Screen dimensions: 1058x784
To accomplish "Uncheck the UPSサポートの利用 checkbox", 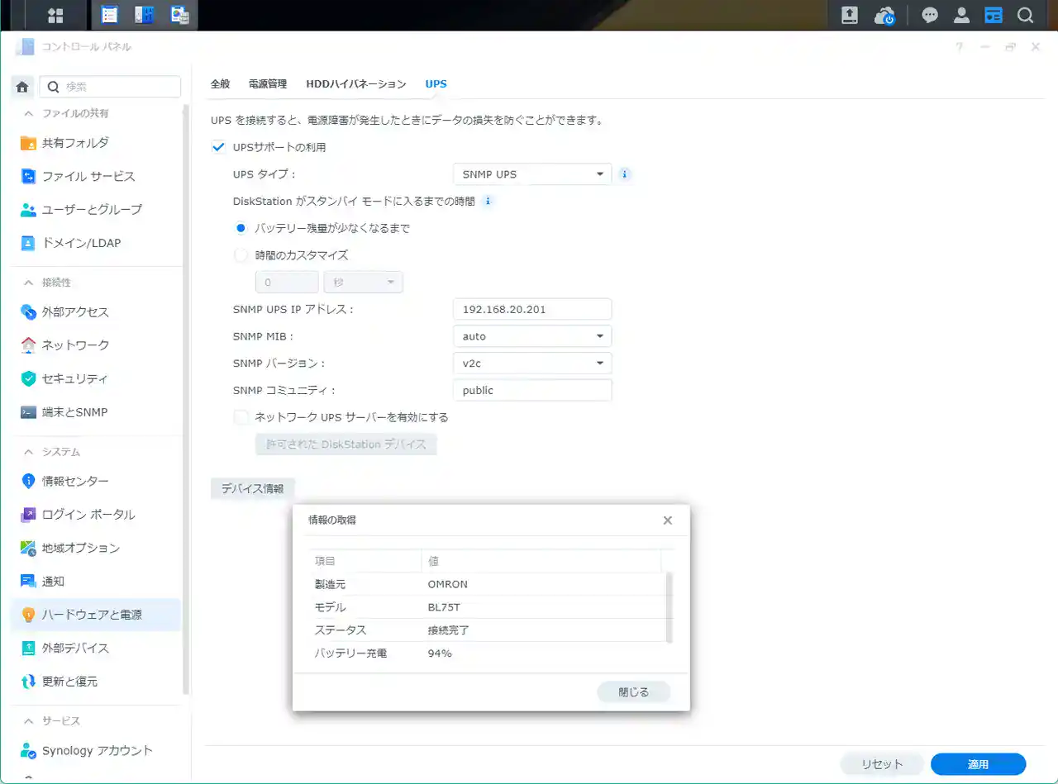I will click(x=219, y=147).
